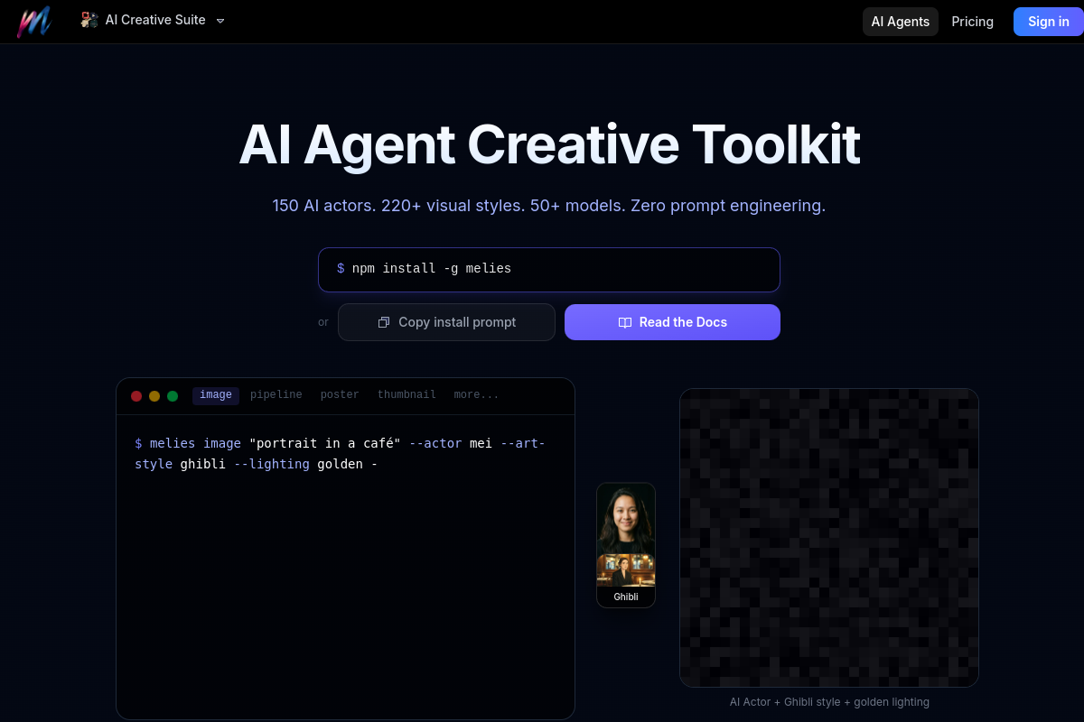The width and height of the screenshot is (1084, 722).
Task: Click the melies image command text
Action: pyautogui.click(x=341, y=454)
